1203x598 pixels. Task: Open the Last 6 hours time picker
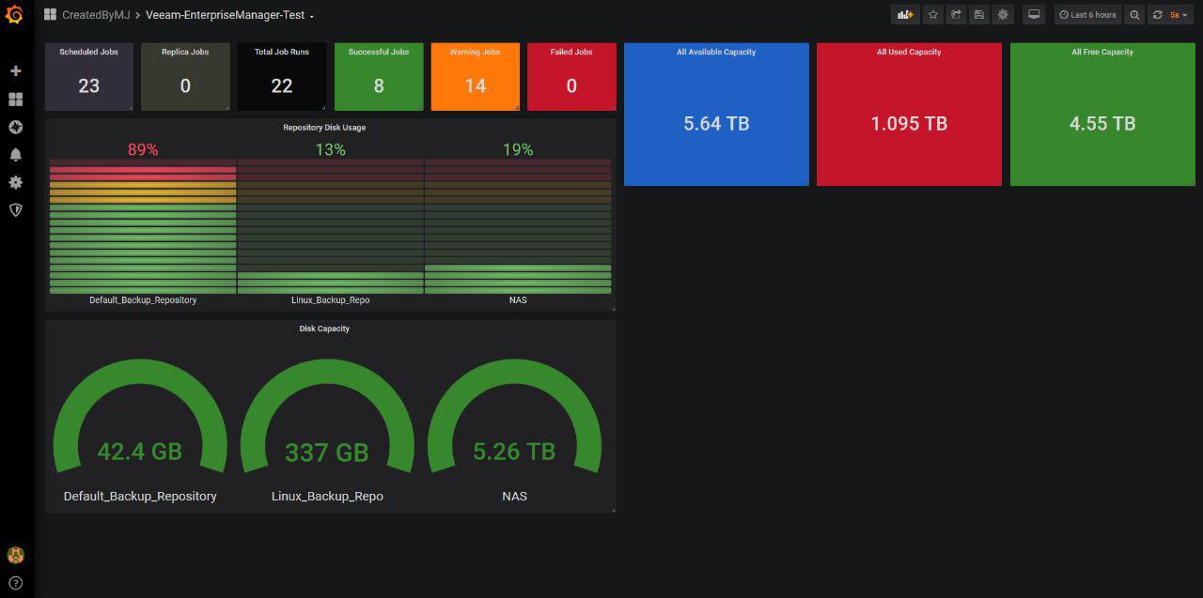(1087, 15)
